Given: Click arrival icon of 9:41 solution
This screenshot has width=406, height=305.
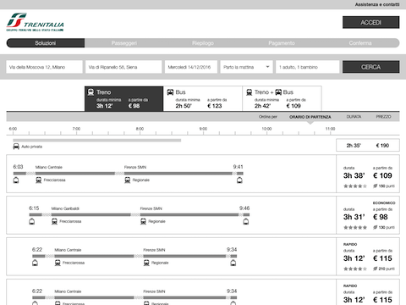Looking at the screenshot, I should 239,180.
